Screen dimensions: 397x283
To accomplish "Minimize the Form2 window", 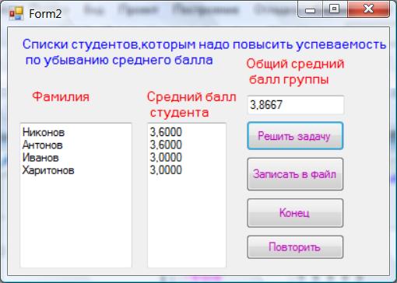I will (310, 10).
